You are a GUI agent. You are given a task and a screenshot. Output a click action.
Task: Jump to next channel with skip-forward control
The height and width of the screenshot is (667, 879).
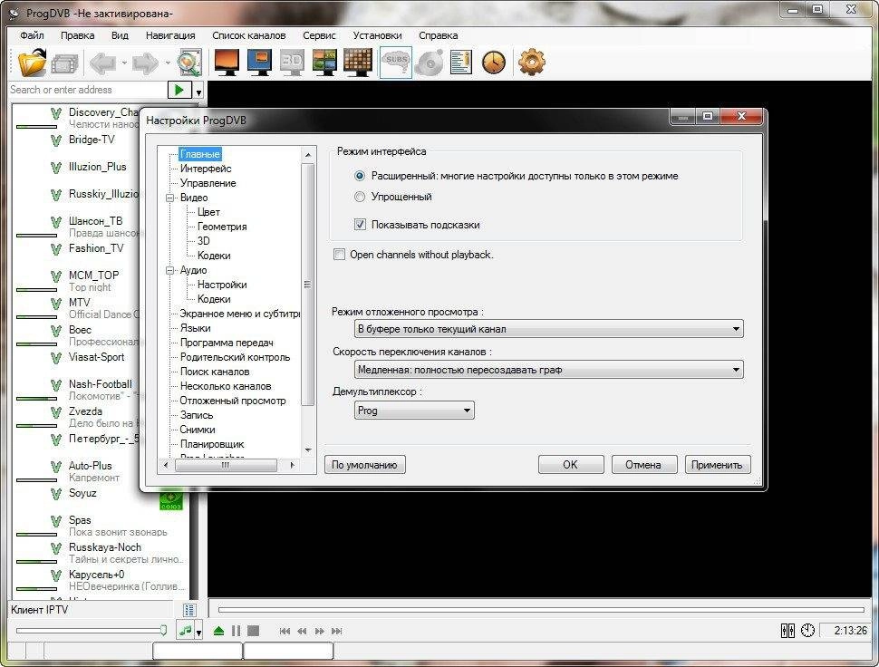click(337, 631)
